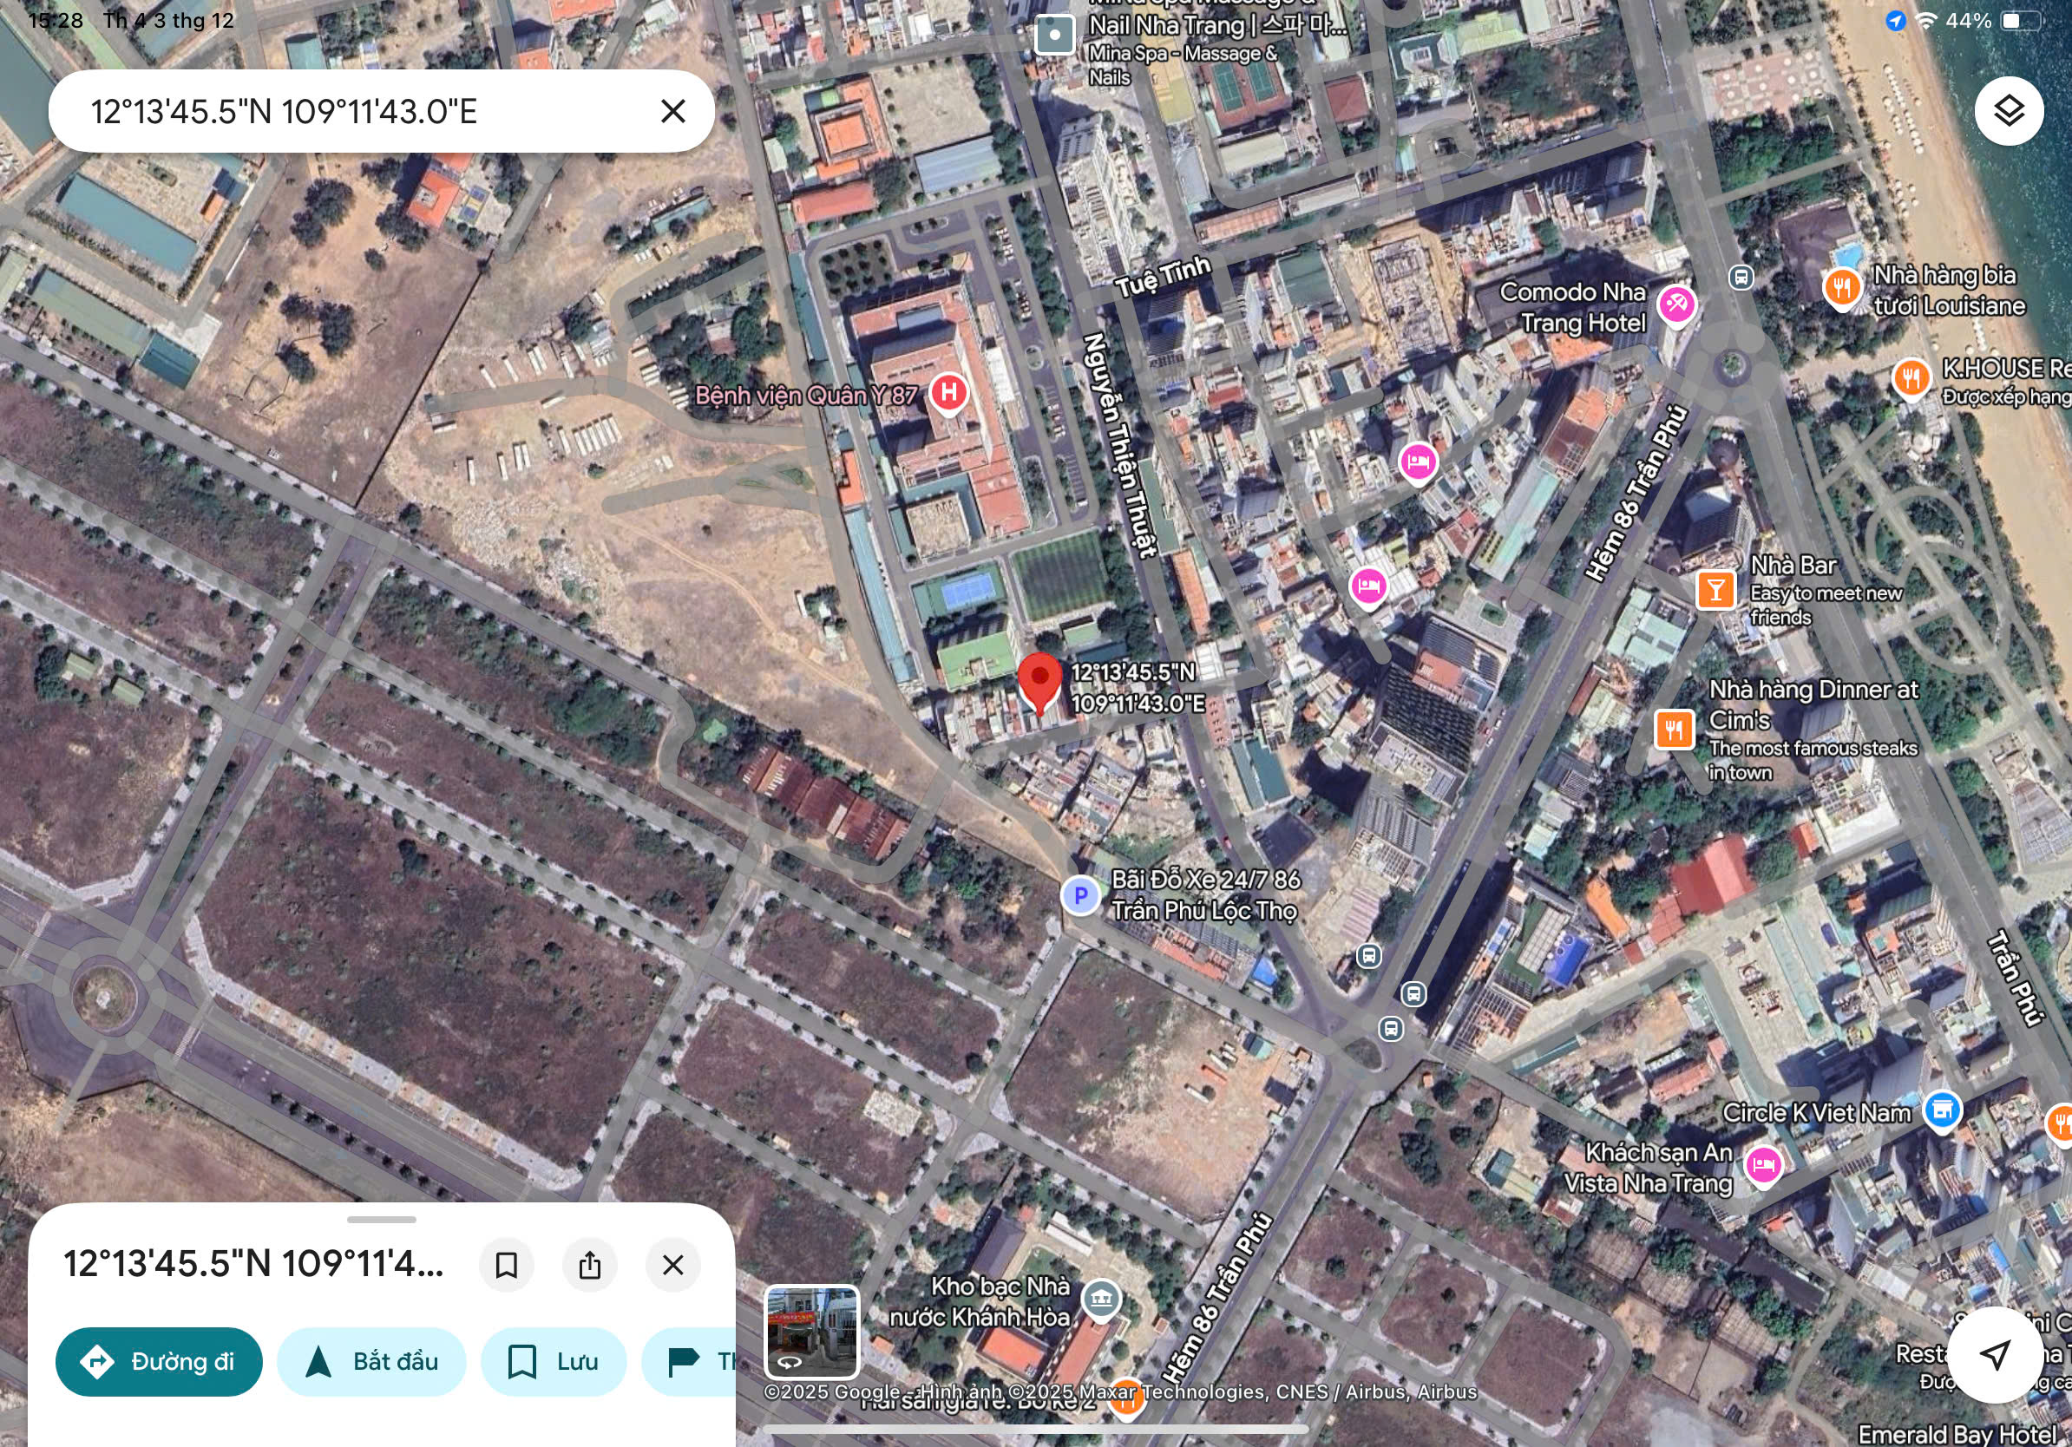This screenshot has width=2072, height=1447.
Task: Expand the bottom panel drag handle
Action: point(381,1220)
